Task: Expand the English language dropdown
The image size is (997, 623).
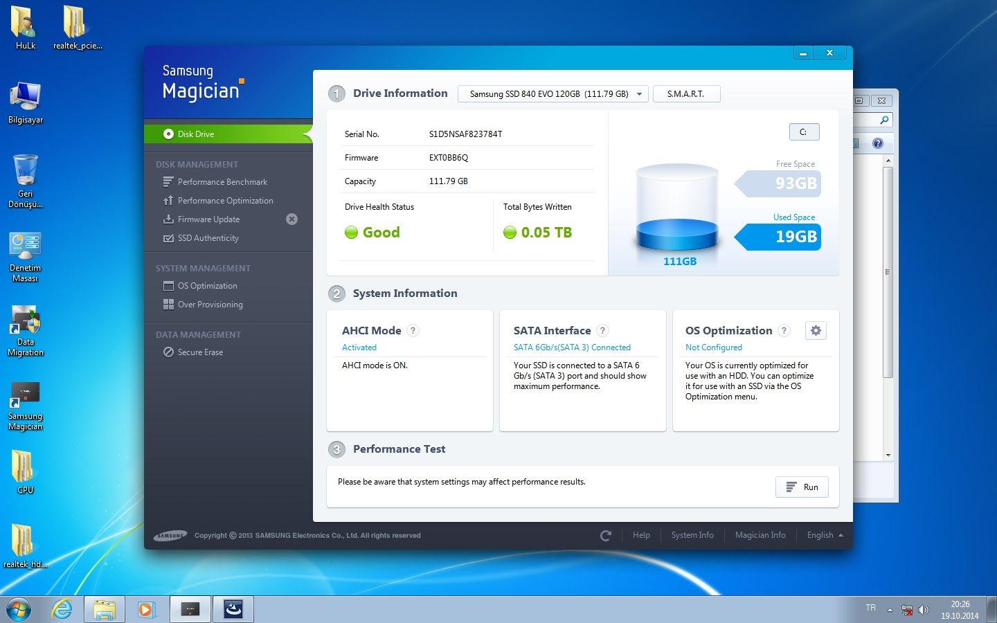Action: (825, 535)
